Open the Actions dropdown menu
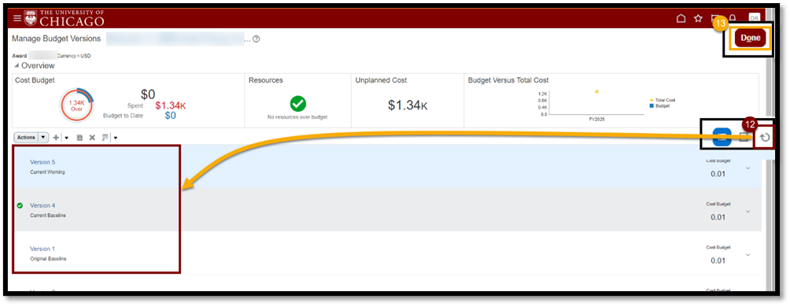This screenshot has height=306, width=790. click(31, 137)
